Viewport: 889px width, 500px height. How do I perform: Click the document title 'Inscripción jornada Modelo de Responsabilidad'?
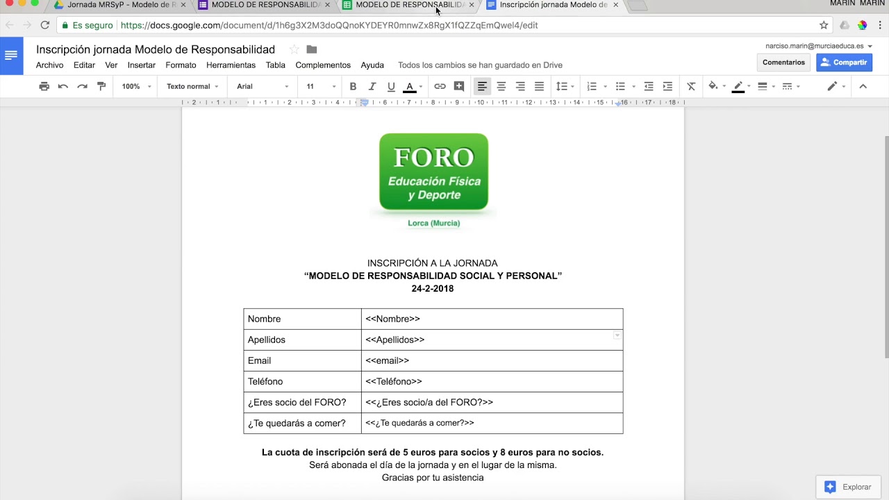[x=156, y=49]
